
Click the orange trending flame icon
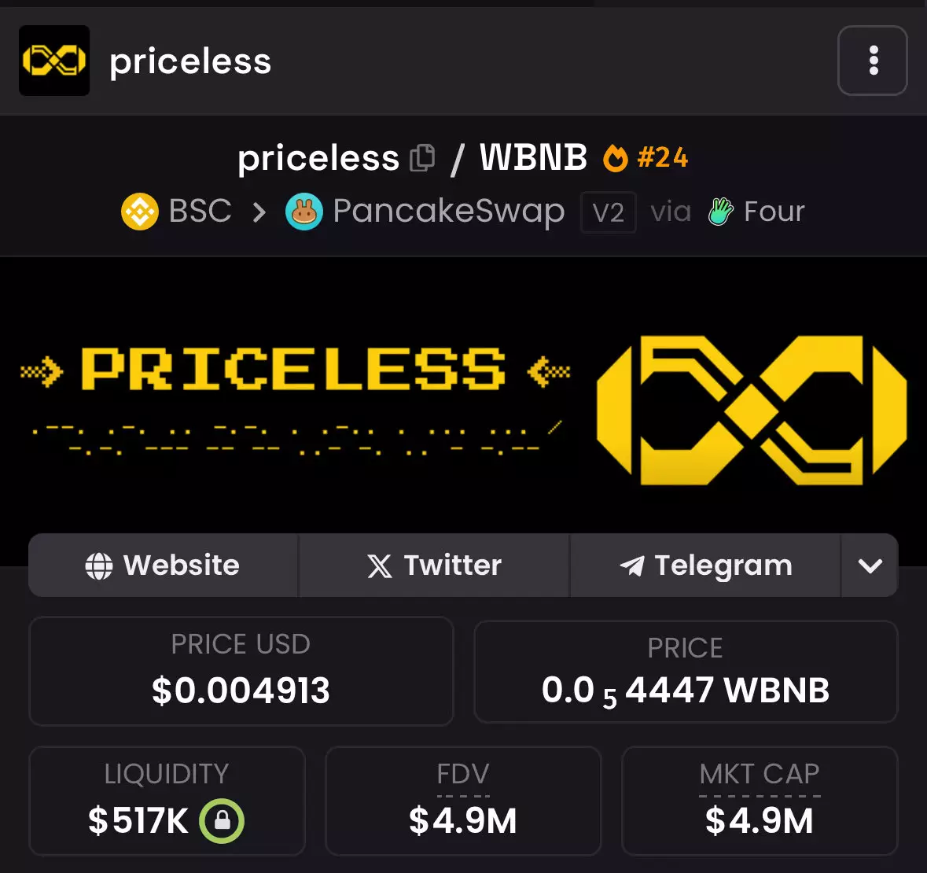615,158
